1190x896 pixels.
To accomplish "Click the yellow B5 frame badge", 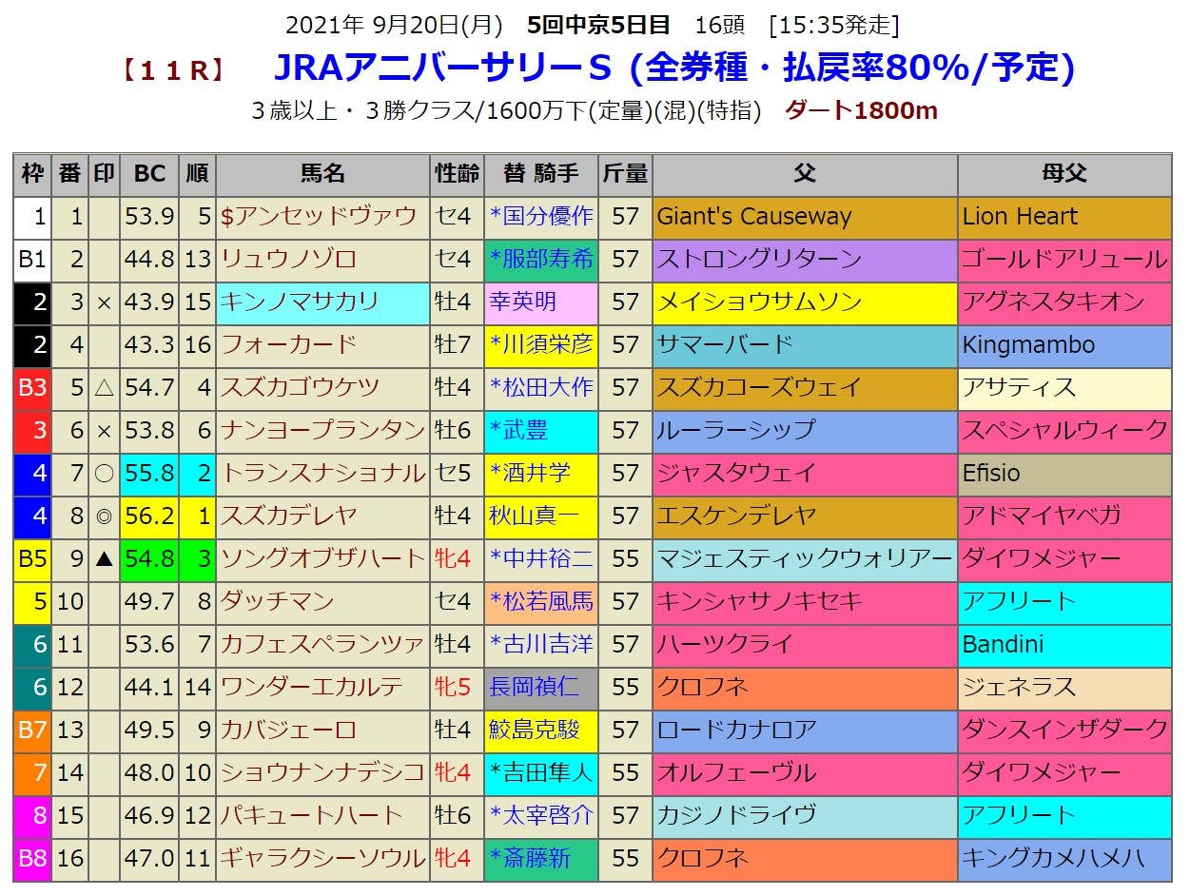I will (33, 558).
